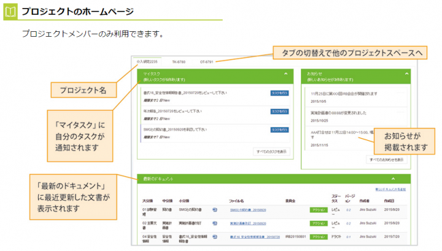The image size is (442, 251).
Task: Select task SMOとの契約書_20150920を承認して下さい
Action: 175,130
